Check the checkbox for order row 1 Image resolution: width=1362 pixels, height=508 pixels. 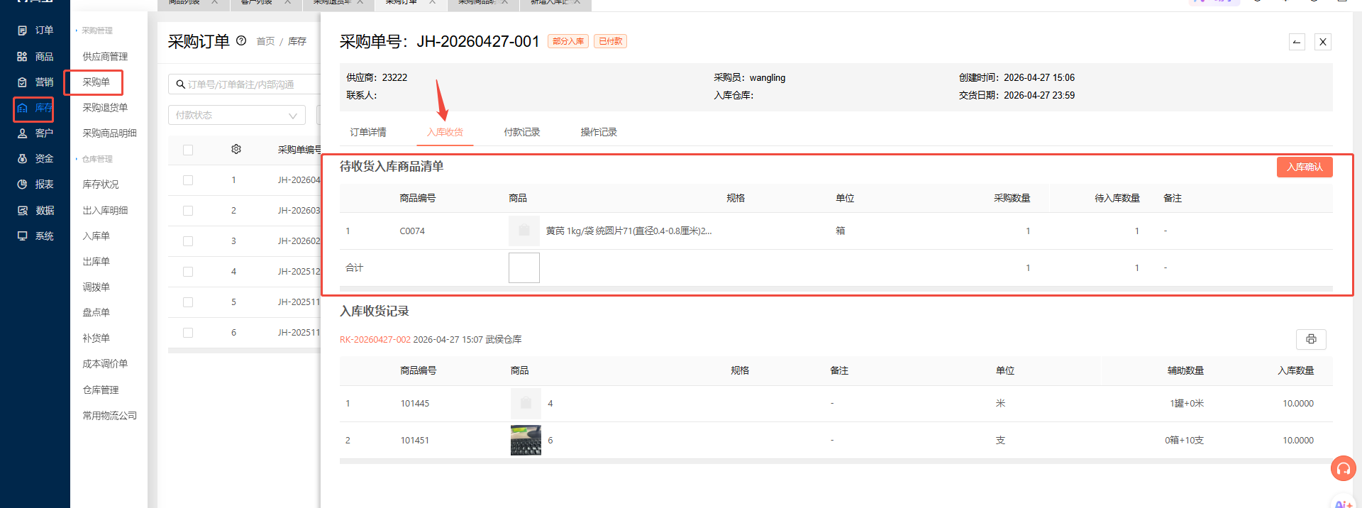[188, 180]
